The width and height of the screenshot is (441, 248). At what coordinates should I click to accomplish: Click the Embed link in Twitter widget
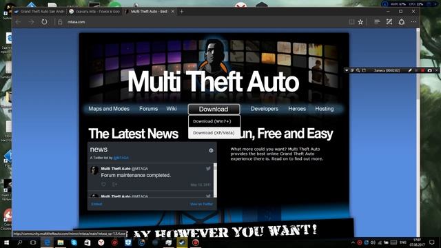pyautogui.click(x=96, y=204)
